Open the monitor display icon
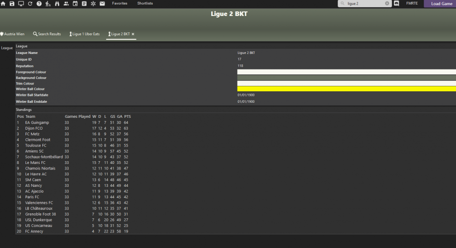The image size is (456, 248). point(21,4)
